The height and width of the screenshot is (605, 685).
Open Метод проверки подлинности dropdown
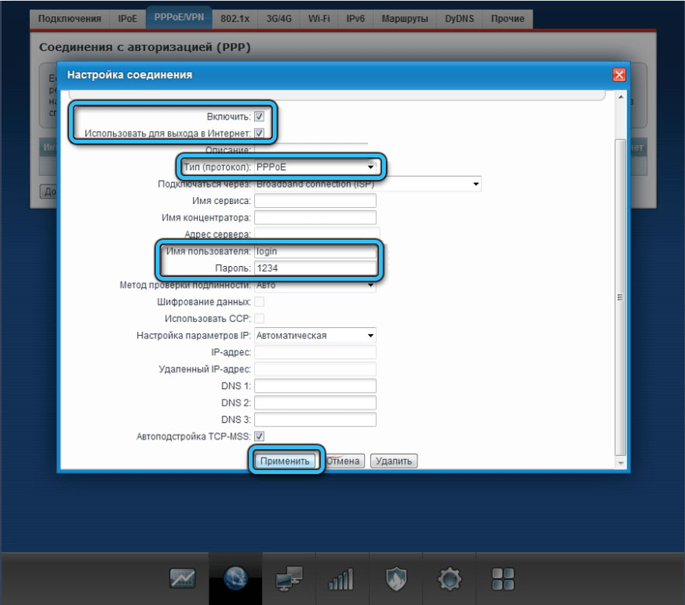coord(315,285)
